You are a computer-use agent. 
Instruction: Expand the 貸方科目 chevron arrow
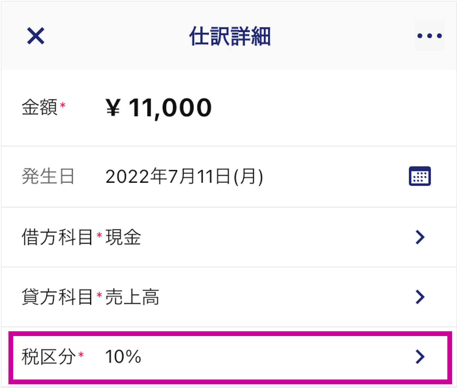click(420, 297)
